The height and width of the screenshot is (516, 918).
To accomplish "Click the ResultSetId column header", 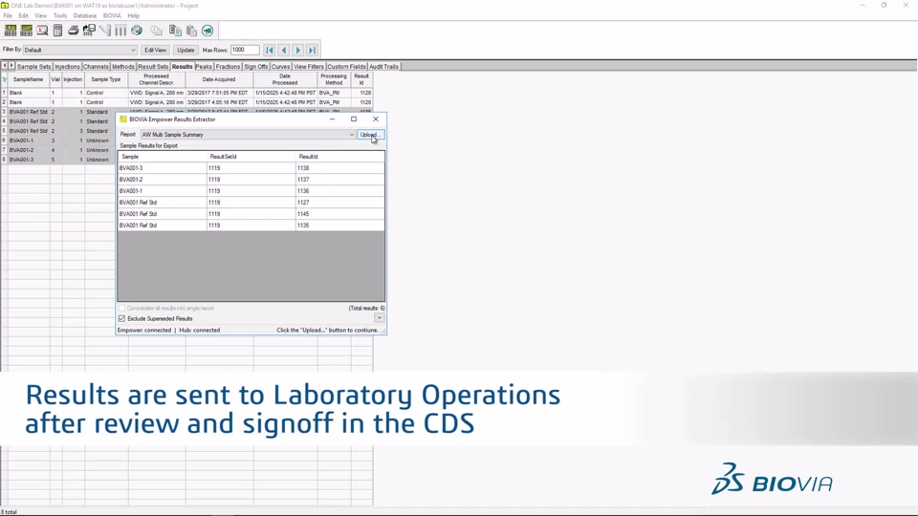I will pyautogui.click(x=251, y=157).
